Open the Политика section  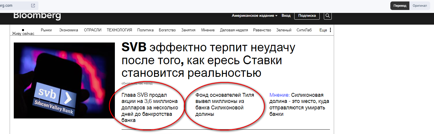pyautogui.click(x=145, y=30)
